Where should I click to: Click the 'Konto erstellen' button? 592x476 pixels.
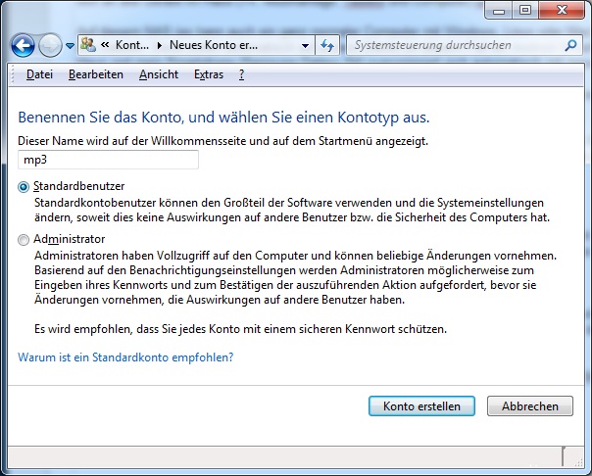[x=421, y=406]
